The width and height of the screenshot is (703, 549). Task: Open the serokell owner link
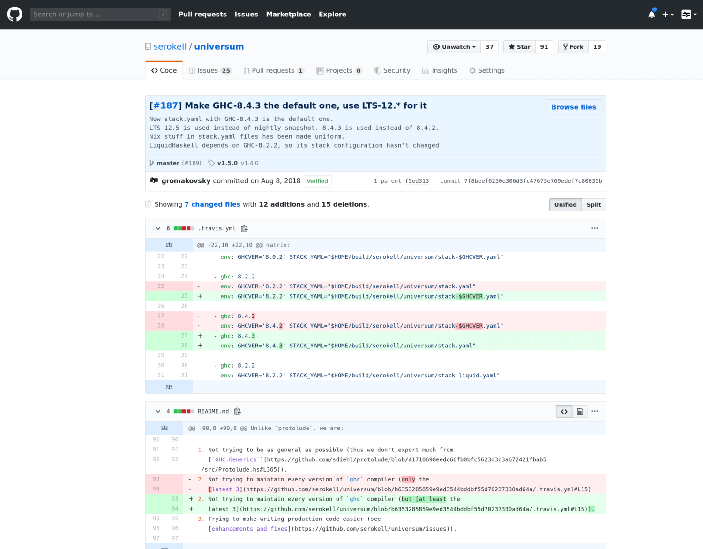coord(170,46)
